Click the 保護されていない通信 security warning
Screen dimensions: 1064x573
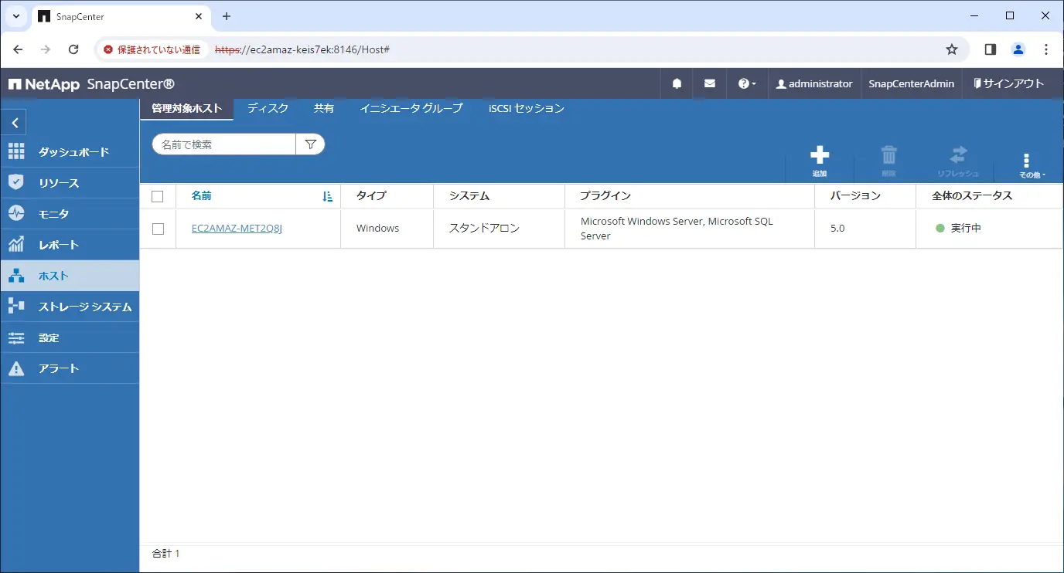click(x=152, y=49)
